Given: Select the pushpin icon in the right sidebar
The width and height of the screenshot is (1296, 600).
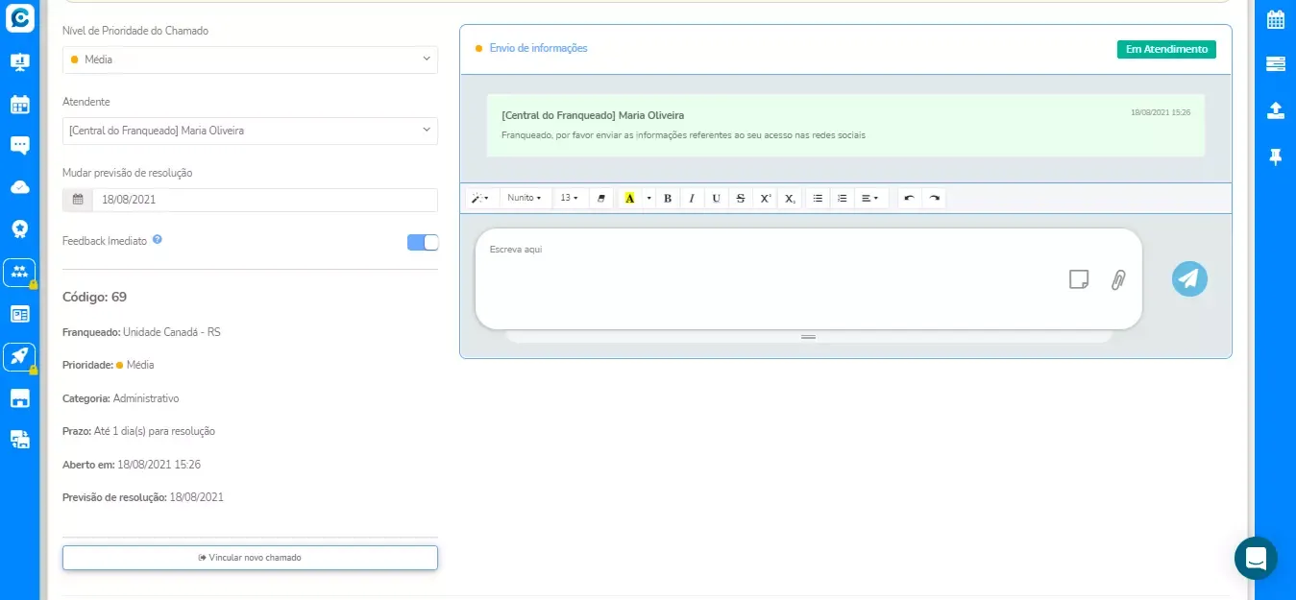Looking at the screenshot, I should [1276, 156].
